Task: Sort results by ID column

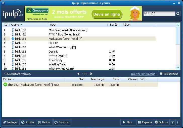Action: click(6, 25)
